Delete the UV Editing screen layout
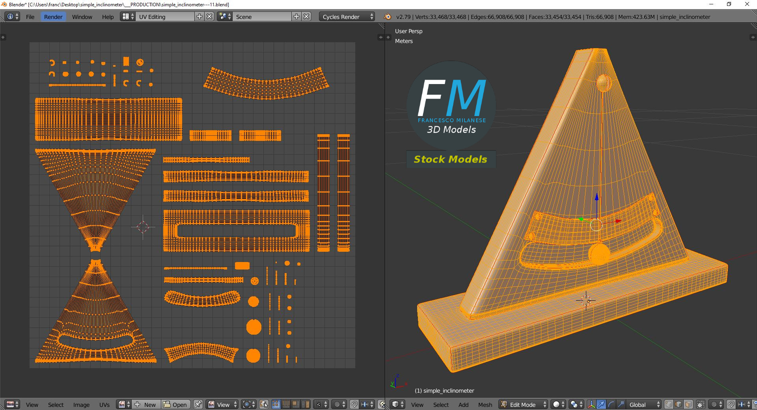Viewport: 757px width, 410px height. tap(210, 17)
